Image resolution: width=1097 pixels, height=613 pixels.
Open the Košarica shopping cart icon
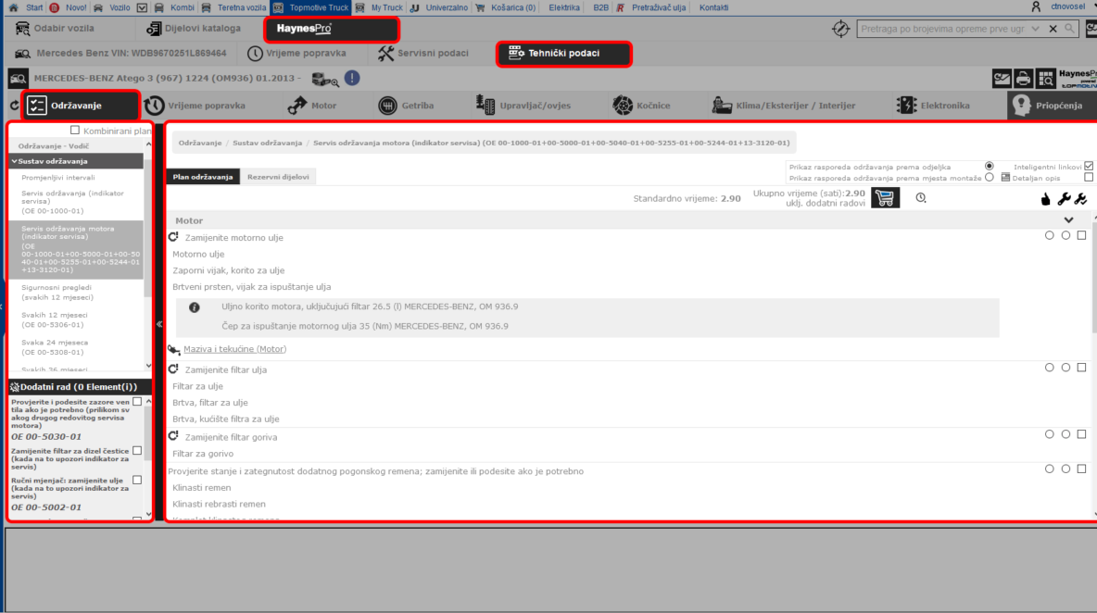[x=480, y=7]
